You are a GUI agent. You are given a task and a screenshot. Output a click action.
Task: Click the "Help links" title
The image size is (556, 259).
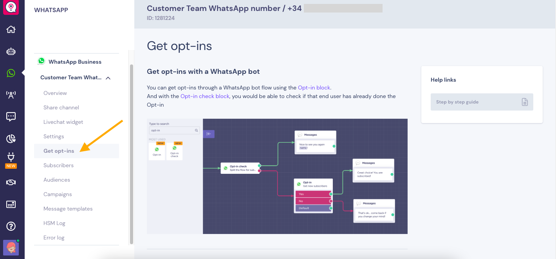443,80
